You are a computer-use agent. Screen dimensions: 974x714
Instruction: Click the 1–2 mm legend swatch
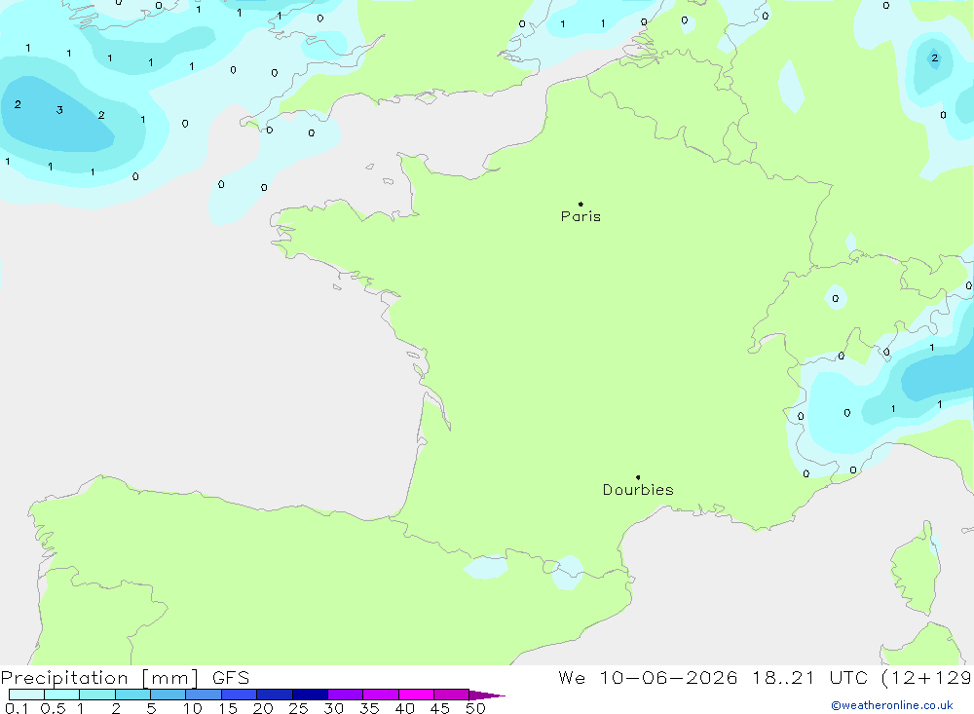coord(97,695)
